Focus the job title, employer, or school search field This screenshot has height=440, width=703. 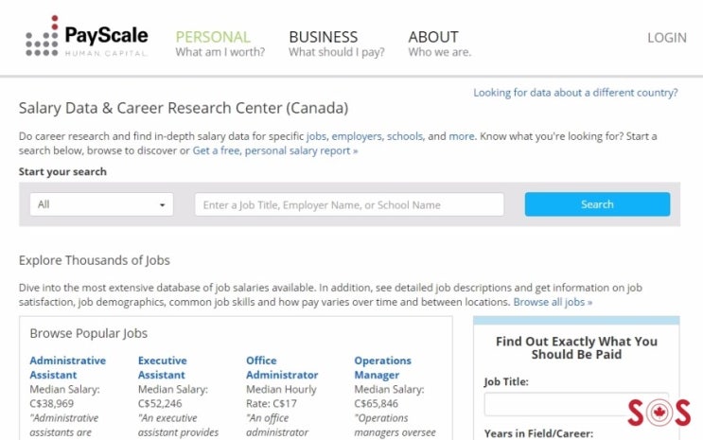coord(349,204)
